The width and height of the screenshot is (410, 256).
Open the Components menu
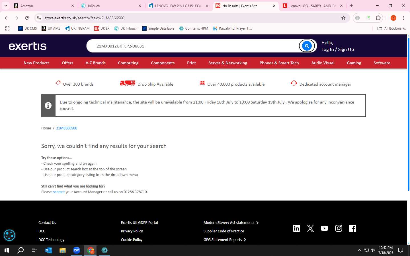coord(163,63)
